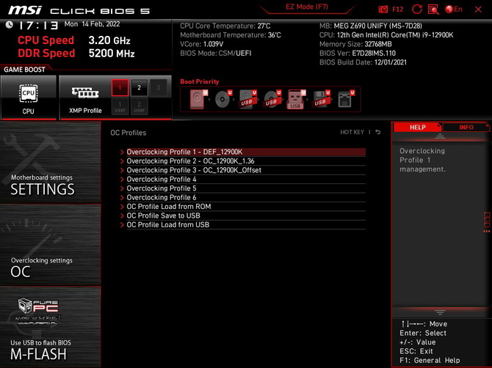Enable XMP Profile 2
The width and height of the screenshot is (492, 368).
[139, 88]
